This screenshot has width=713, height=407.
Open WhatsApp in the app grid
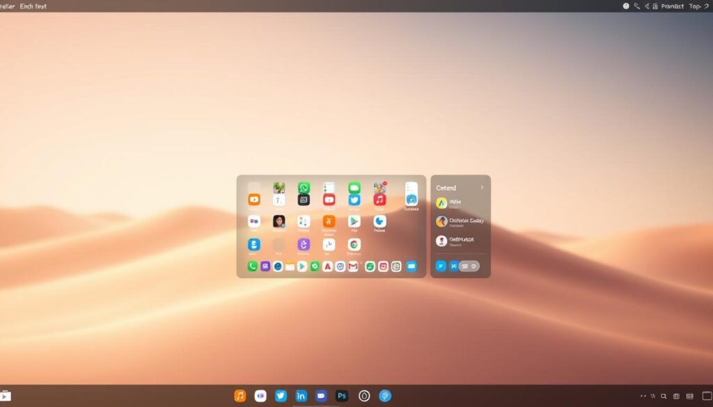(x=304, y=188)
